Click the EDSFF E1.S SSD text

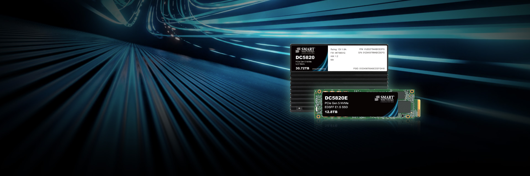tap(336, 107)
